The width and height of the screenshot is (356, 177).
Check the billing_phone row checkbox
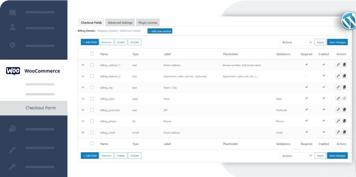pyautogui.click(x=92, y=121)
